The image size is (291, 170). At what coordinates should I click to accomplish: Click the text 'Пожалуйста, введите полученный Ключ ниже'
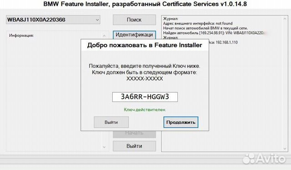[x=145, y=66]
